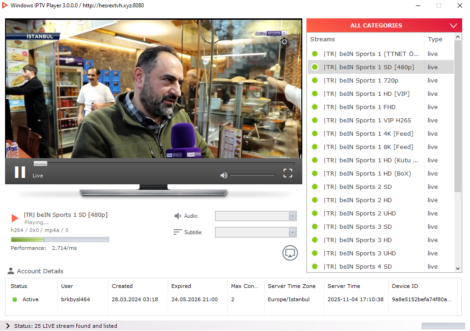Open video settings gear icon

click(284, 42)
